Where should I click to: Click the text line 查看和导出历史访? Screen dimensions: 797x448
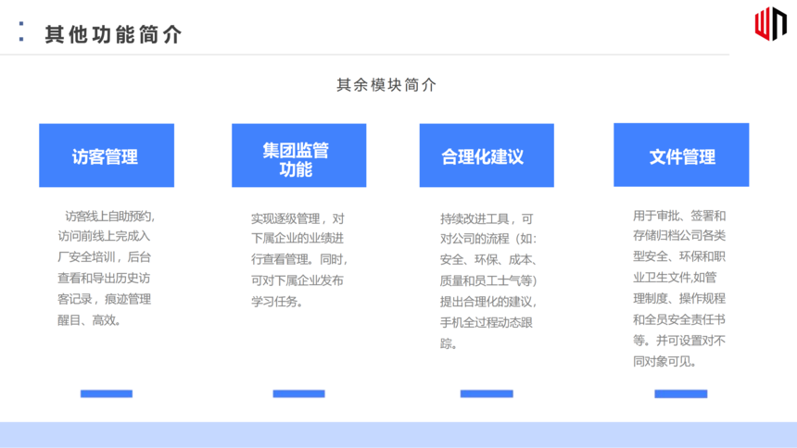(x=104, y=278)
